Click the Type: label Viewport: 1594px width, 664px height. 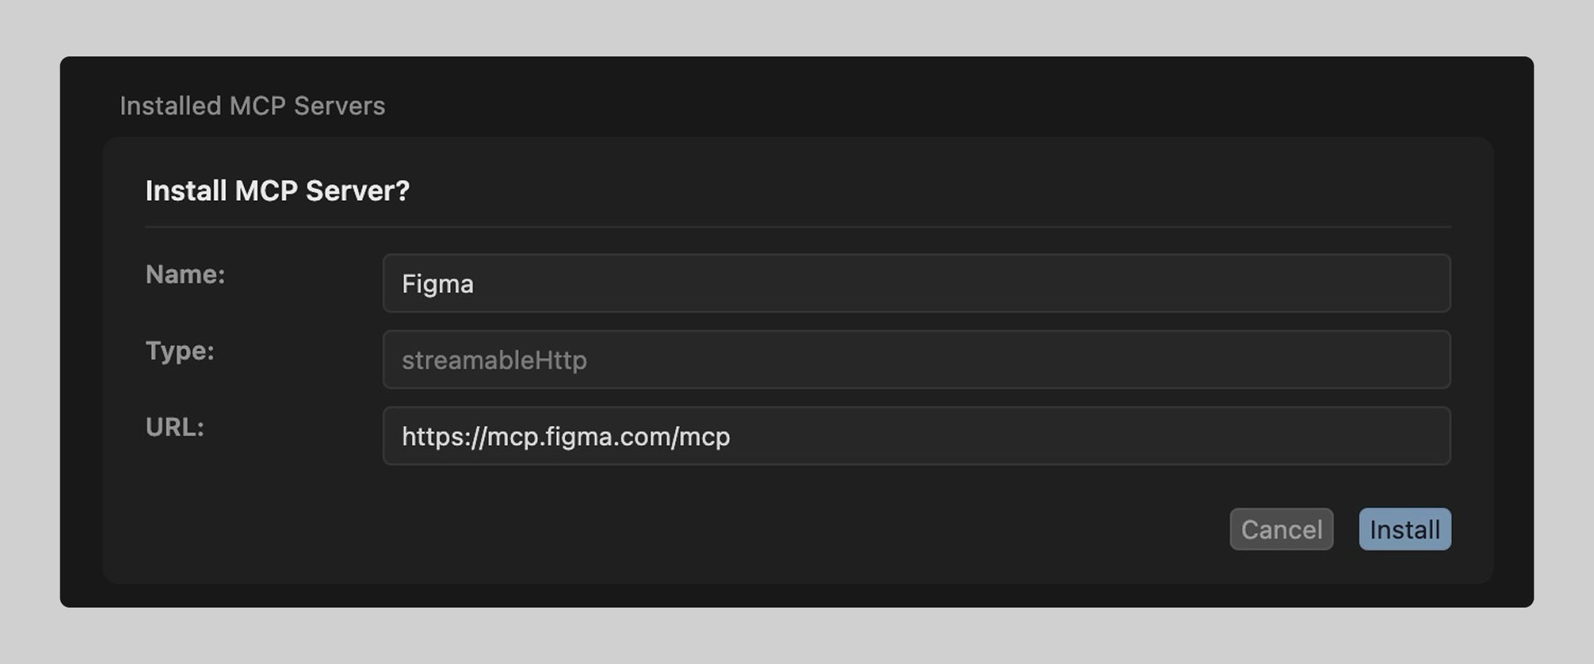pos(179,351)
